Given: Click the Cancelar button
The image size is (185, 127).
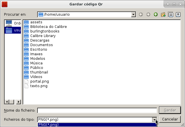Looking at the screenshot, I should [170, 119].
